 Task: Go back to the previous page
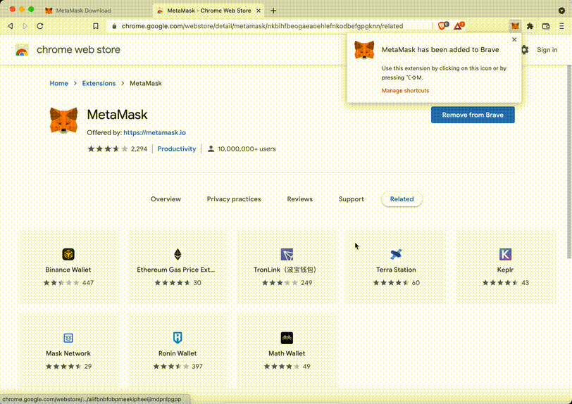tap(11, 26)
